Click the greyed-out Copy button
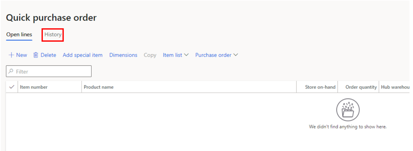Screen dimensions: 413x151 [x=150, y=55]
